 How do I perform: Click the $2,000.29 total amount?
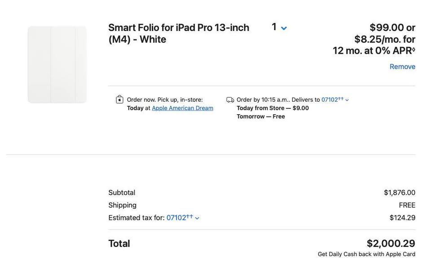[x=391, y=243]
